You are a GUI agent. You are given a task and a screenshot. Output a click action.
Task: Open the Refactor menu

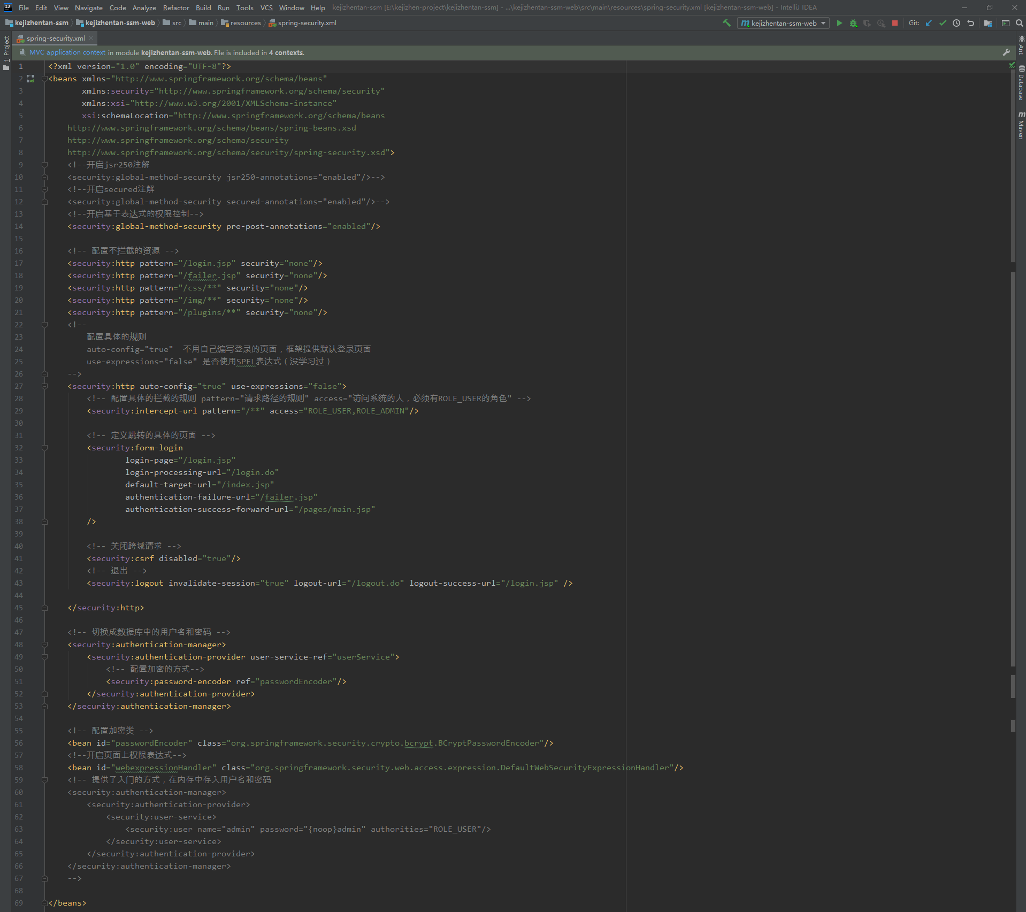point(176,7)
